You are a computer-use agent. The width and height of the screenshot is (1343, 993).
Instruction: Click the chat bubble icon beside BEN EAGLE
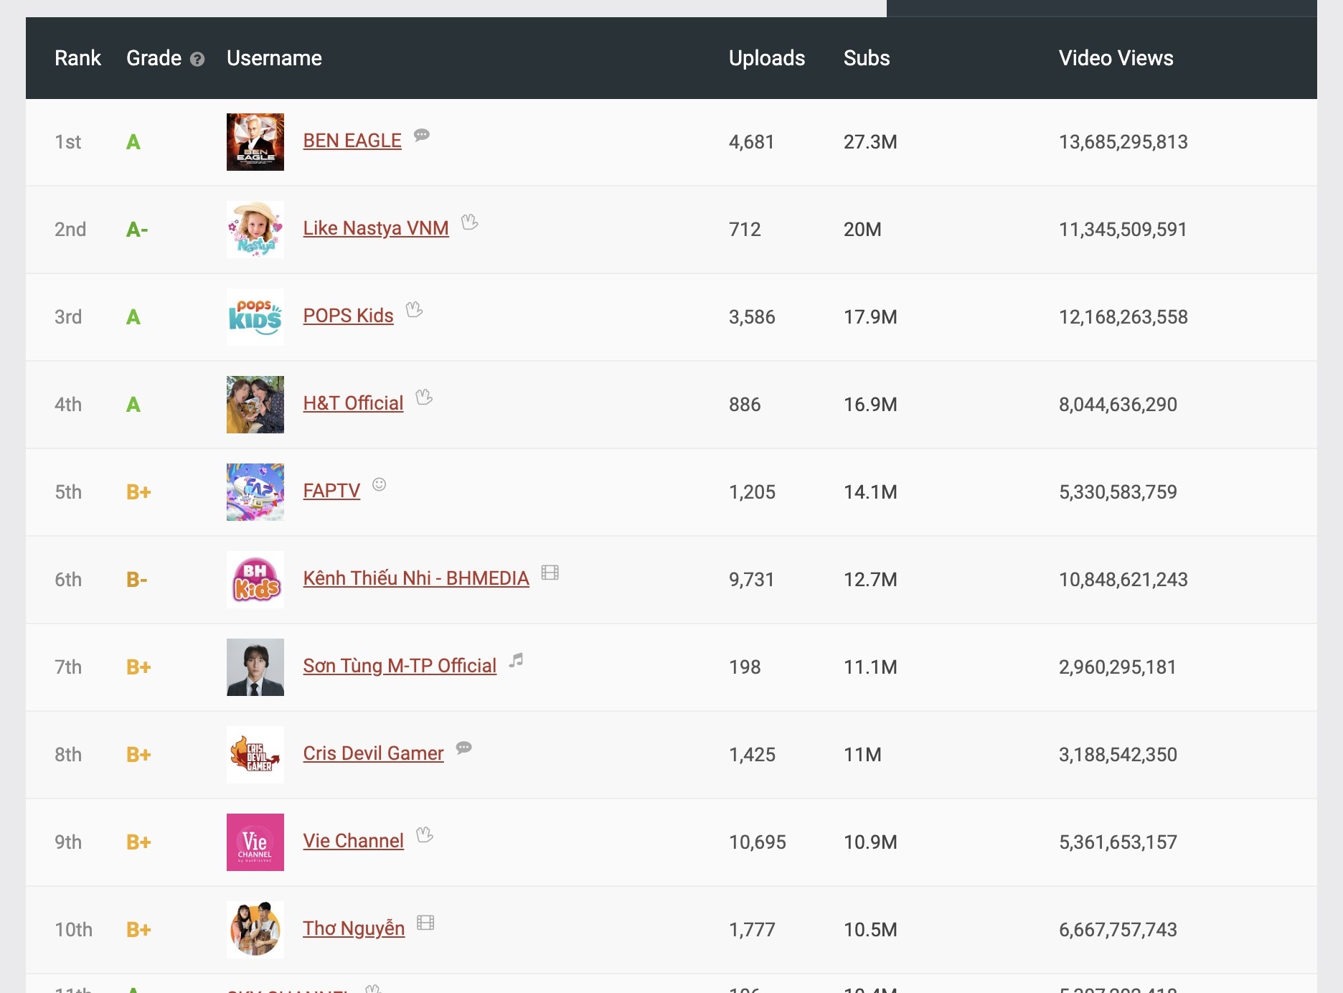pyautogui.click(x=422, y=135)
